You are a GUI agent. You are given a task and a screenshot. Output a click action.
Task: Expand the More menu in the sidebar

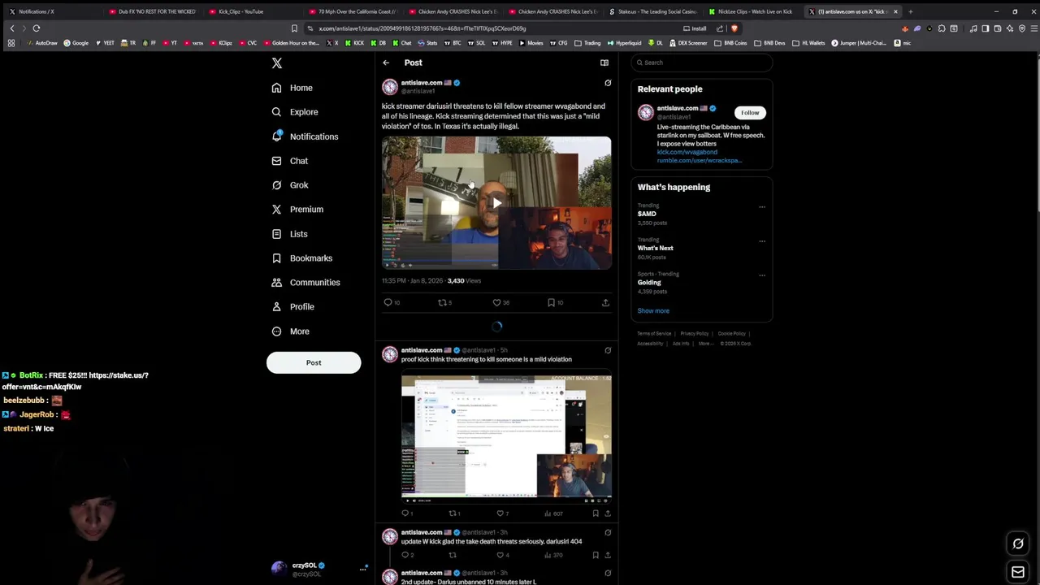click(x=290, y=331)
